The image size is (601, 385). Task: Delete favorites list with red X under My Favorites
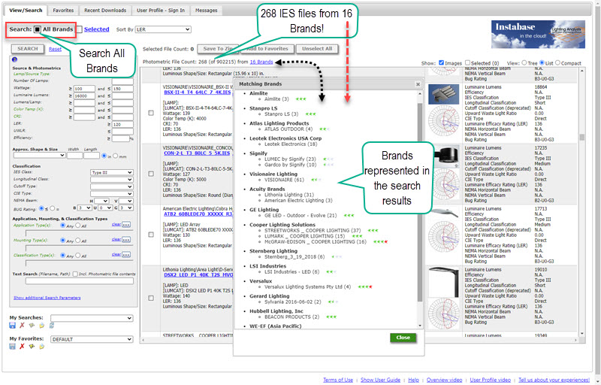click(x=22, y=346)
